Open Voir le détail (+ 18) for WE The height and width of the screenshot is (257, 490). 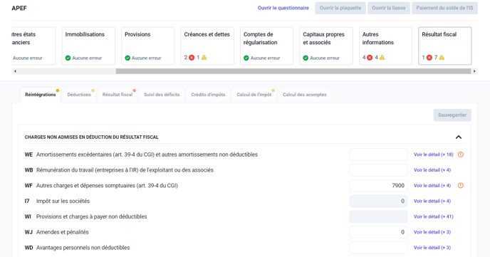[434, 154]
